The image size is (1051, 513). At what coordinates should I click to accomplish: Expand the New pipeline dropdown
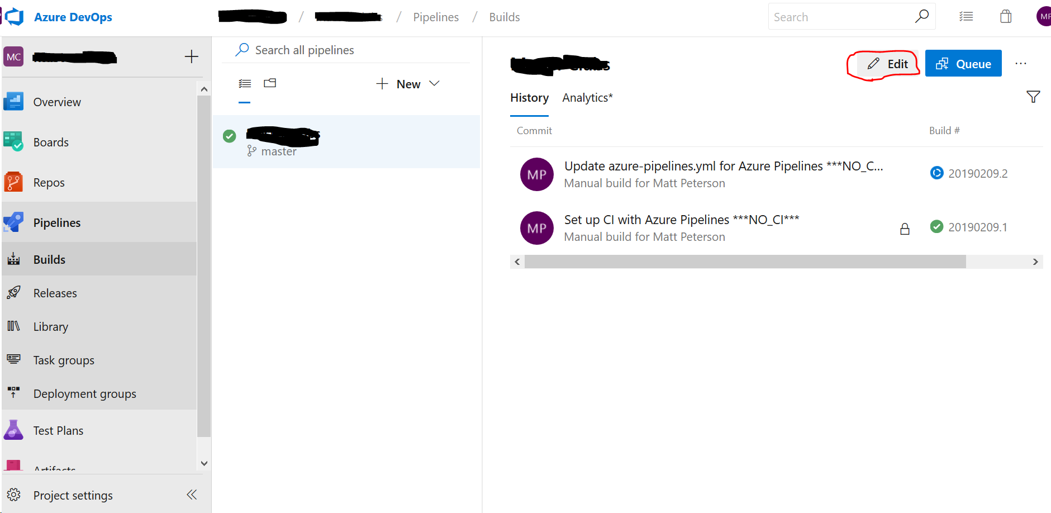point(408,84)
